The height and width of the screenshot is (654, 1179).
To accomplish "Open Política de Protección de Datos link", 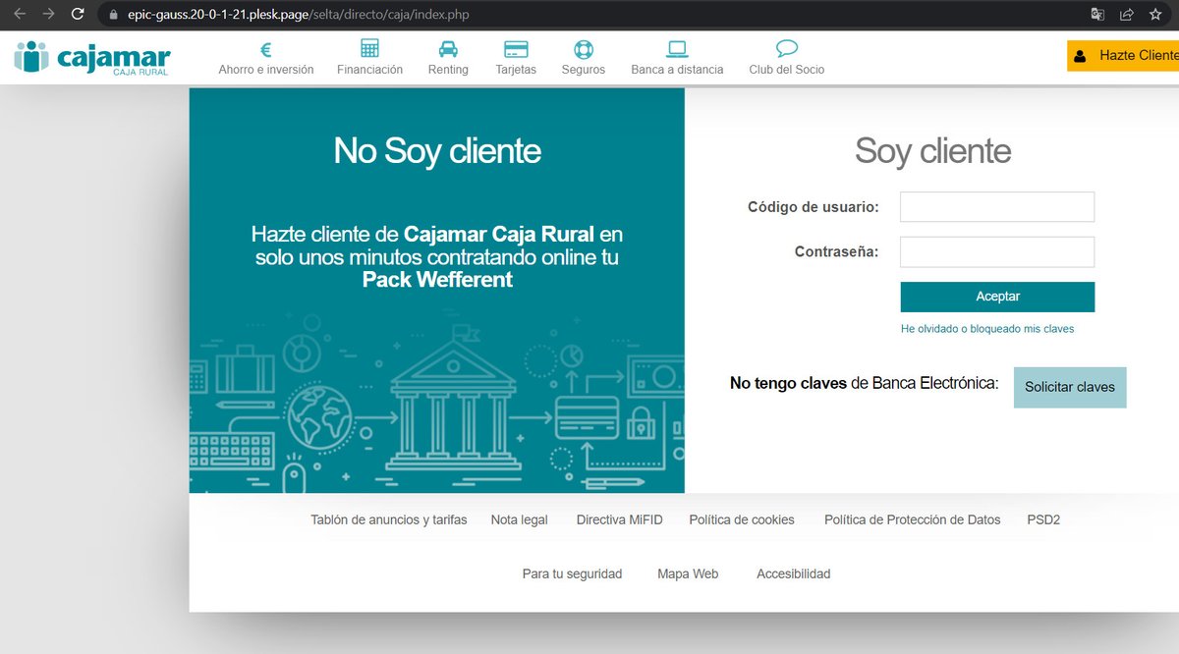I will tap(913, 519).
